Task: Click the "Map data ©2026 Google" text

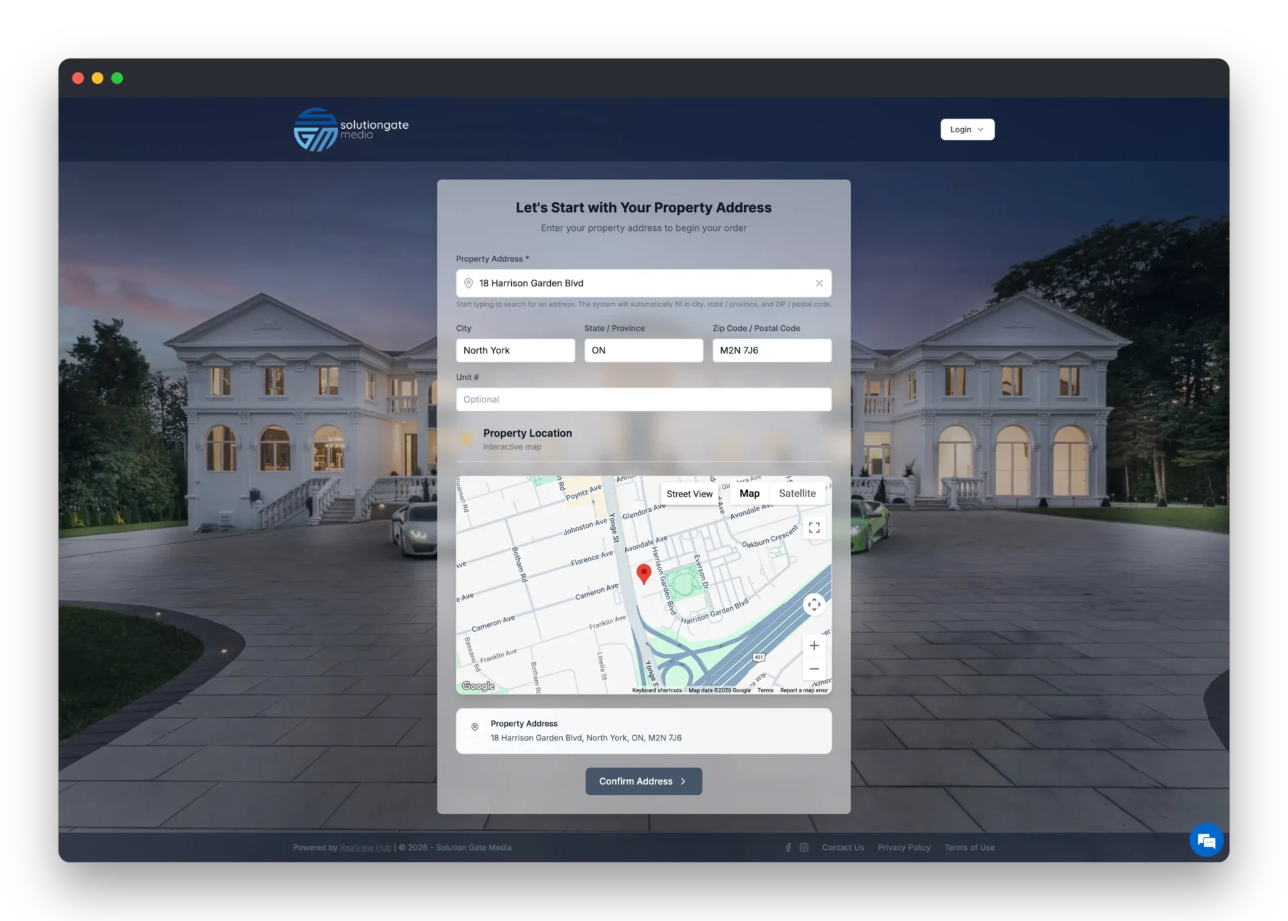Action: click(x=719, y=690)
